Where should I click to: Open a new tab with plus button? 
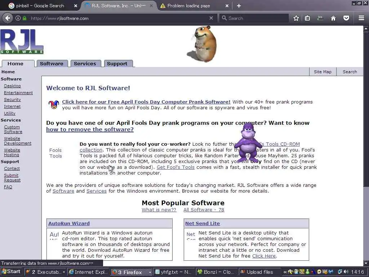pos(239,6)
